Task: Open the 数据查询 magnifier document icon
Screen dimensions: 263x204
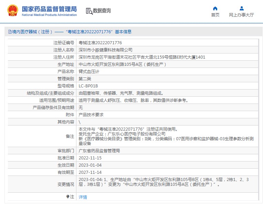Action: (89, 11)
